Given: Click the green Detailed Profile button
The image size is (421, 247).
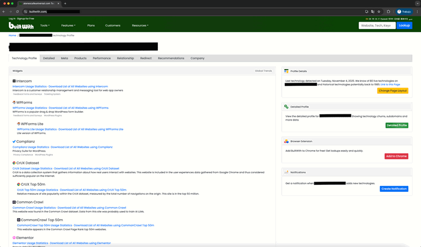Looking at the screenshot, I should click(x=397, y=125).
